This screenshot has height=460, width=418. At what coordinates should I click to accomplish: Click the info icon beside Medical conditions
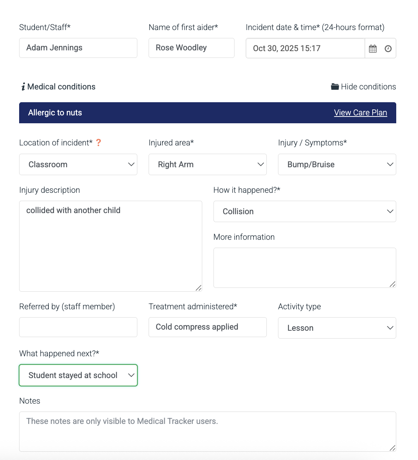point(23,86)
